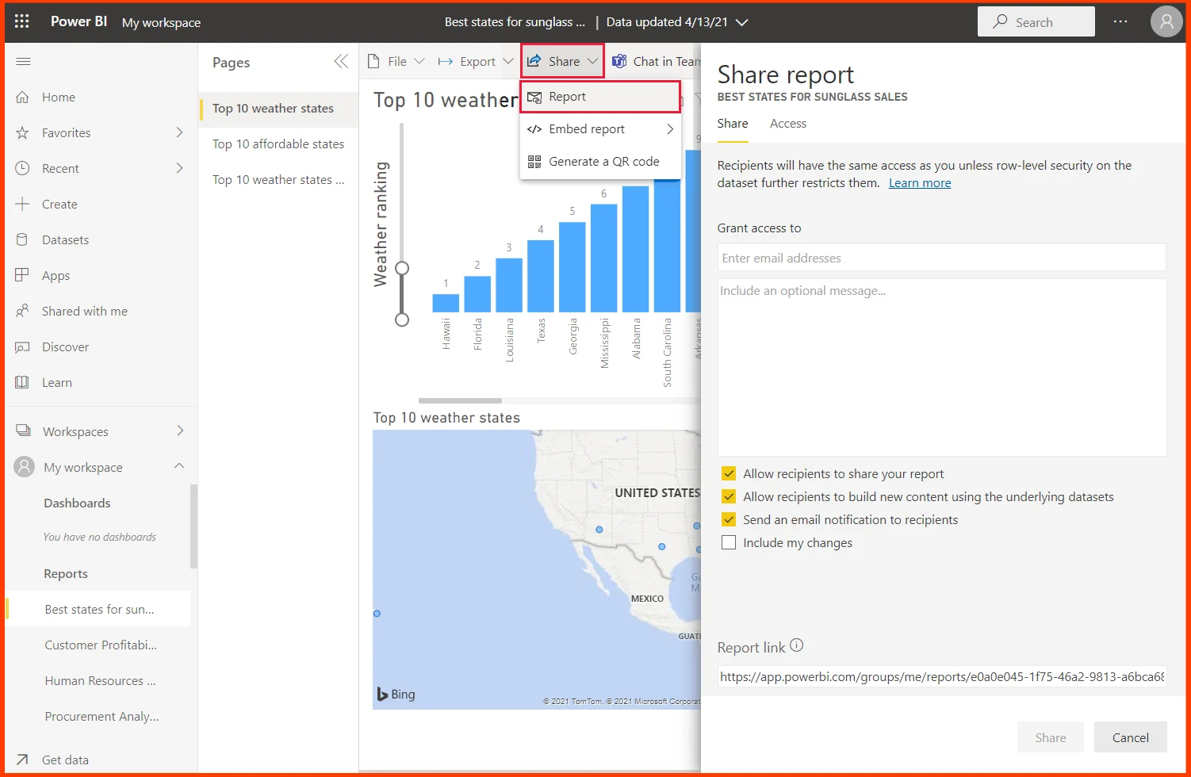Open the File dropdown arrow
This screenshot has height=777, width=1191.
click(419, 61)
